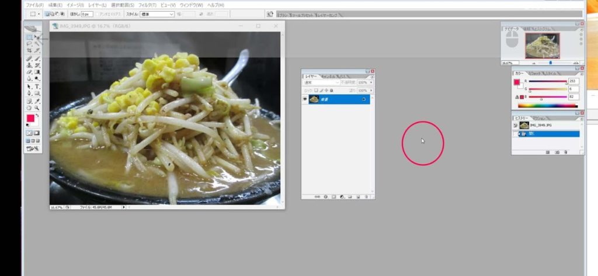598x276 pixels.
Task: Open the layer blend mode dropdown
Action: [322, 82]
